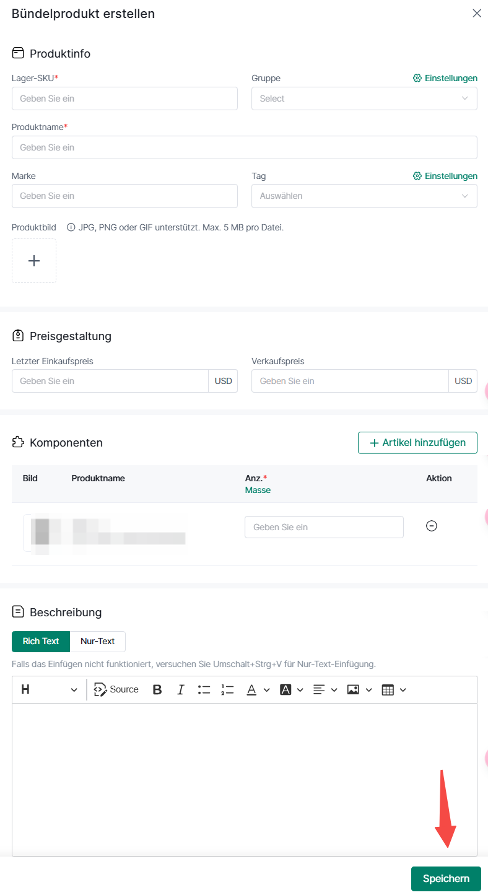
Task: Toggle bold formatting in the editor
Action: pyautogui.click(x=157, y=690)
